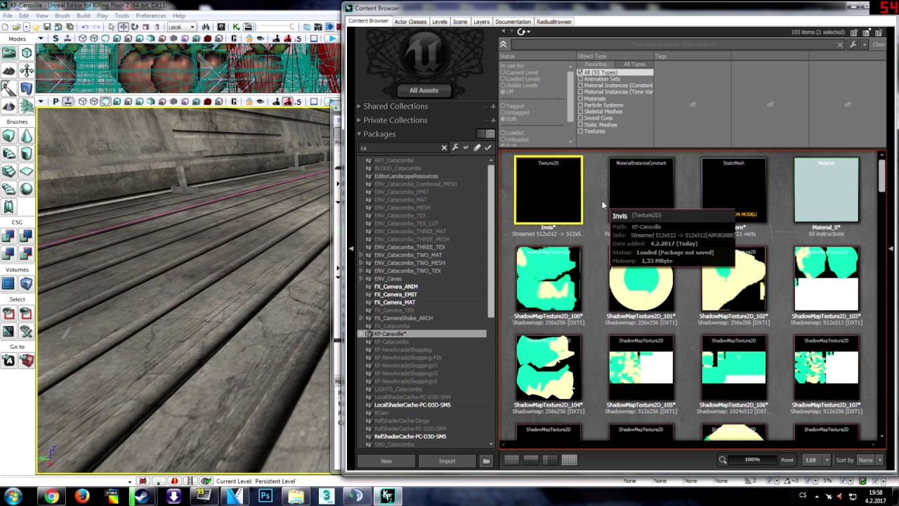Switch to the Documentation tab
The image size is (899, 506).
click(x=513, y=22)
